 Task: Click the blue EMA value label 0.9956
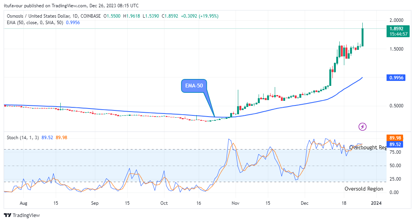point(396,77)
